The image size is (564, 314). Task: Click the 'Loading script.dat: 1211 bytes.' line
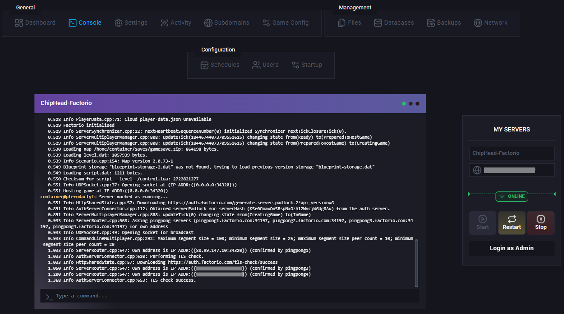tap(95, 173)
